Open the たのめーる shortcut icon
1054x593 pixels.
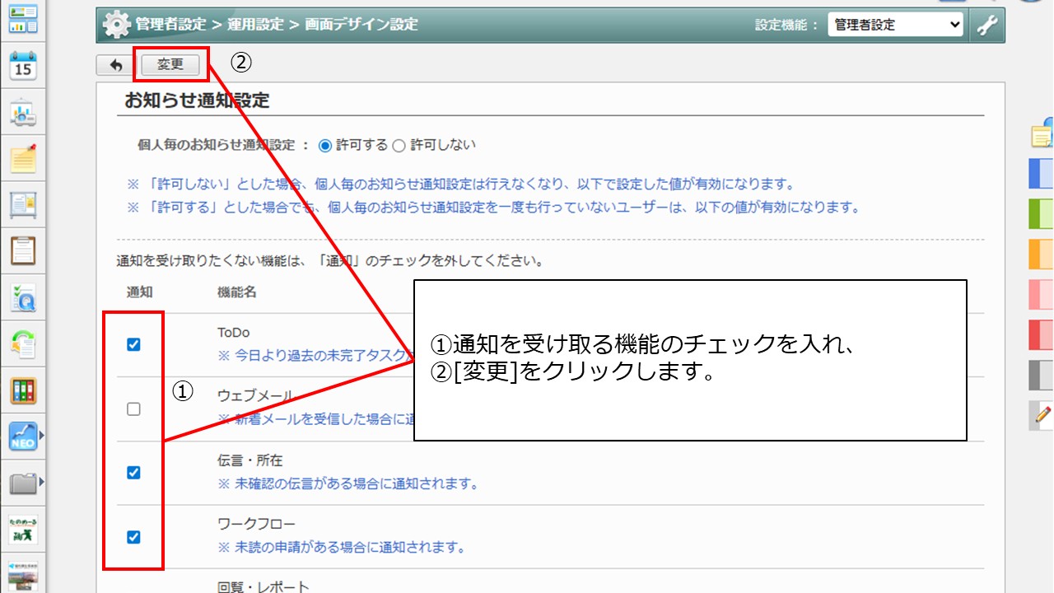(23, 529)
